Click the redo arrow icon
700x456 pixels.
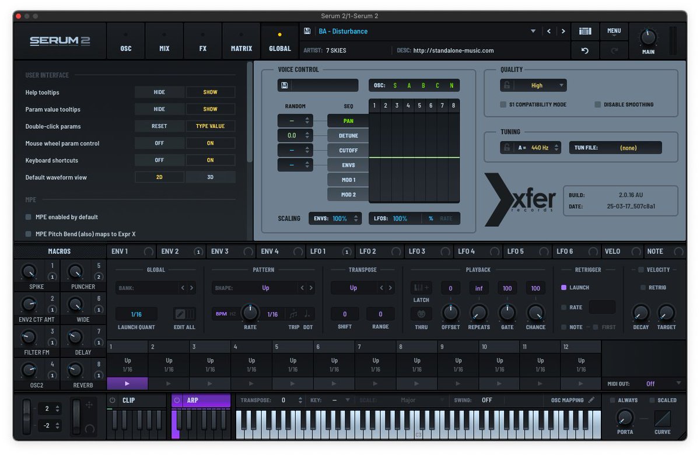point(614,51)
